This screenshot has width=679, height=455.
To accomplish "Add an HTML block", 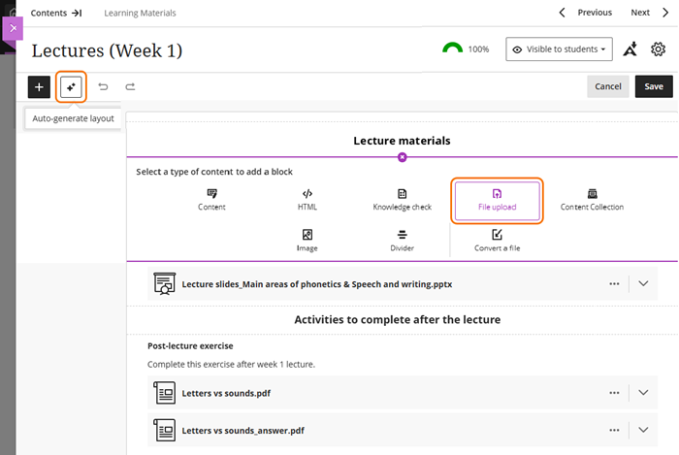I will [x=307, y=199].
